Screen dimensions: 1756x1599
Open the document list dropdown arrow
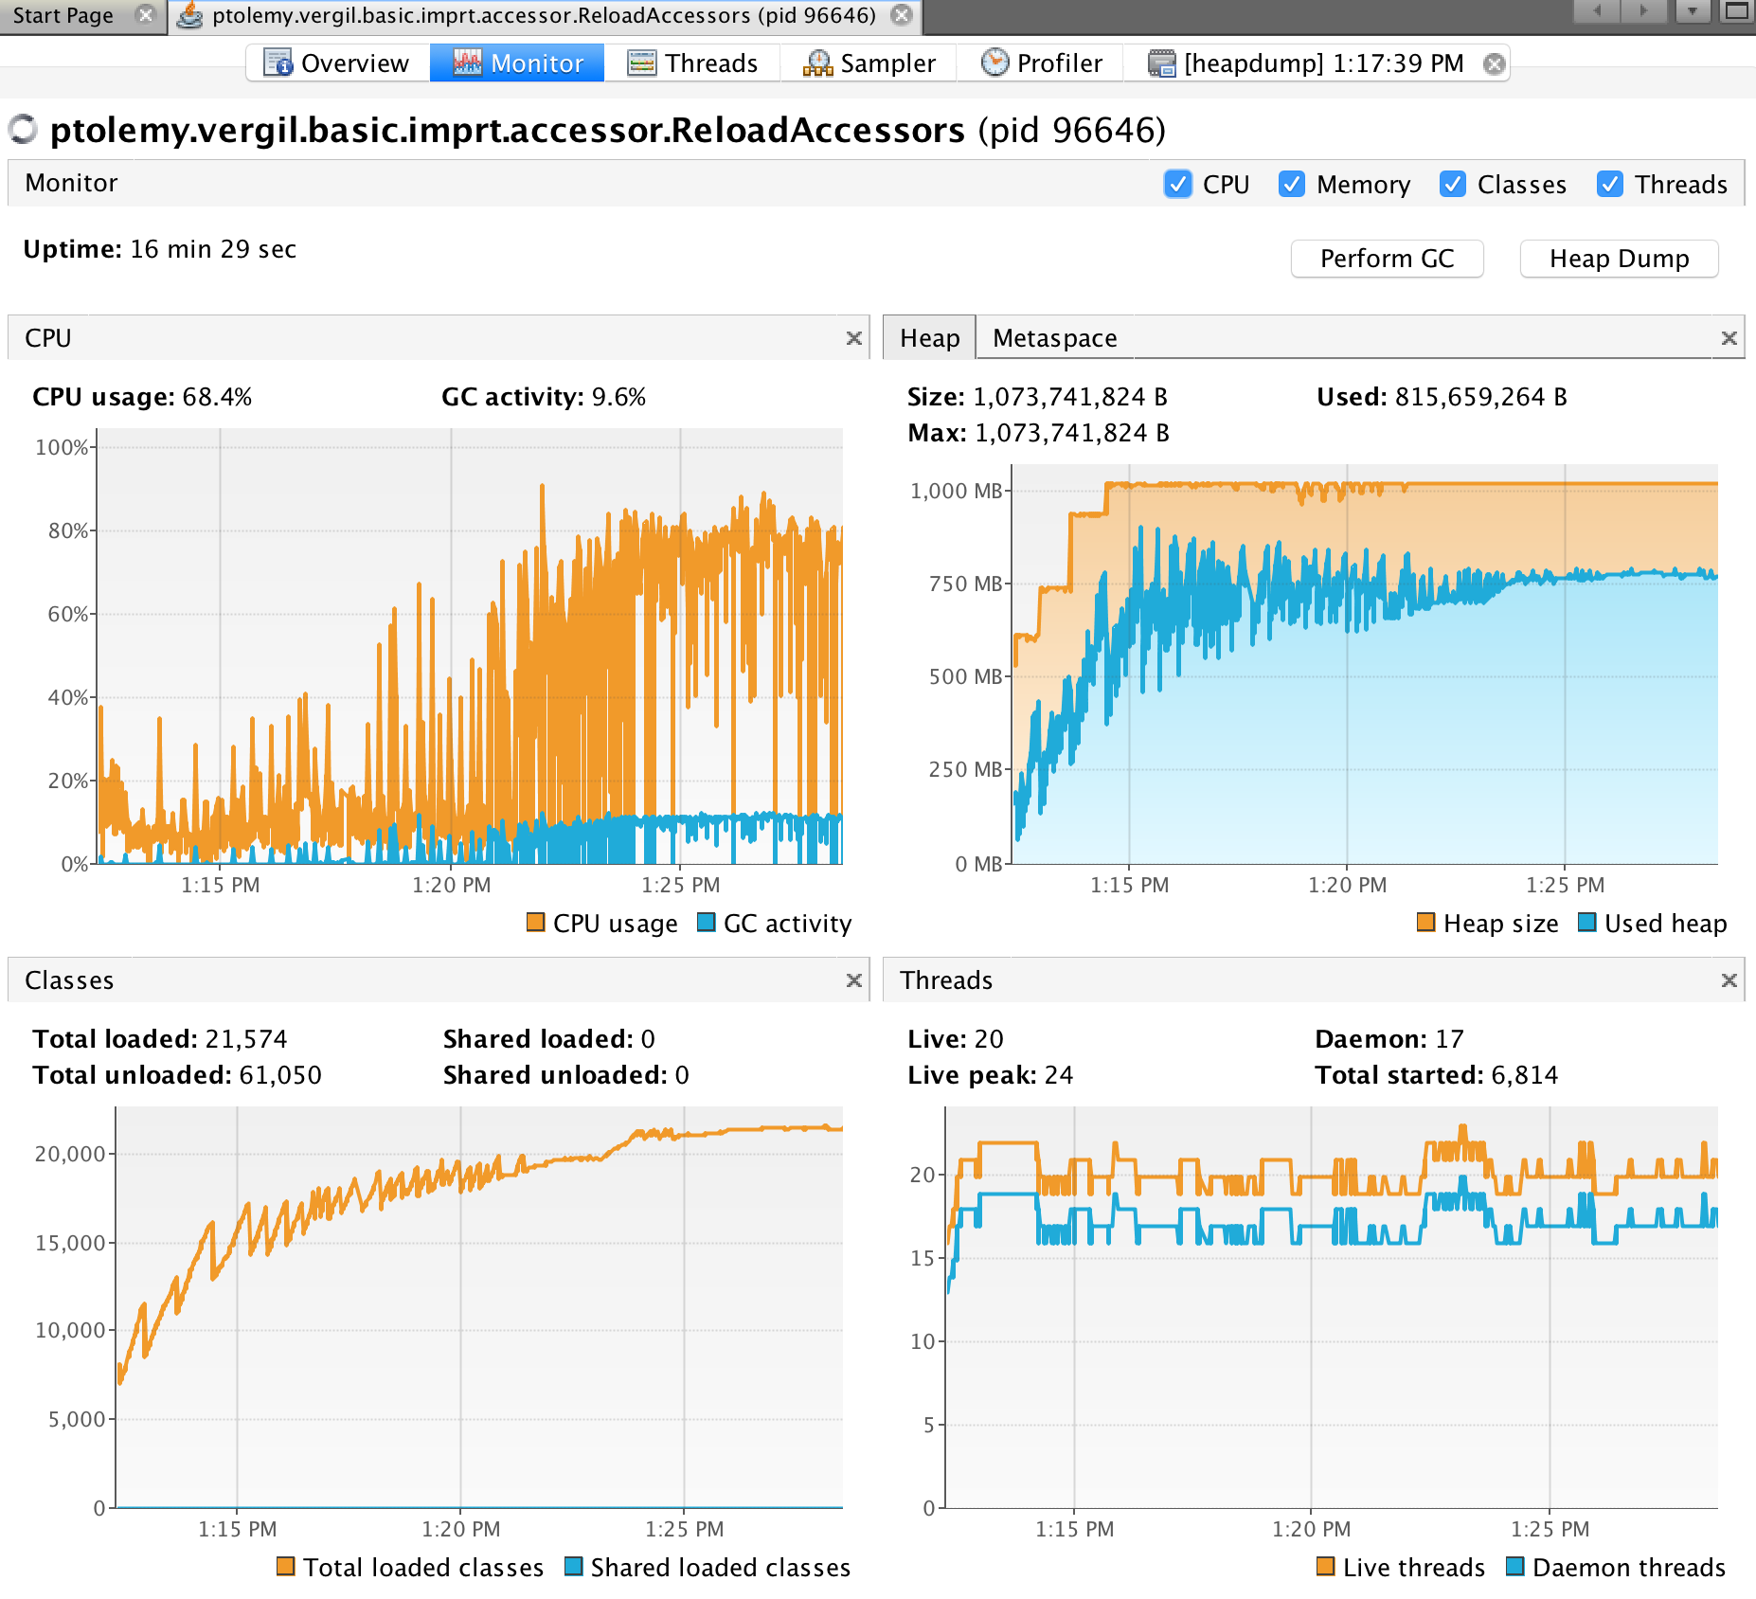(1692, 11)
